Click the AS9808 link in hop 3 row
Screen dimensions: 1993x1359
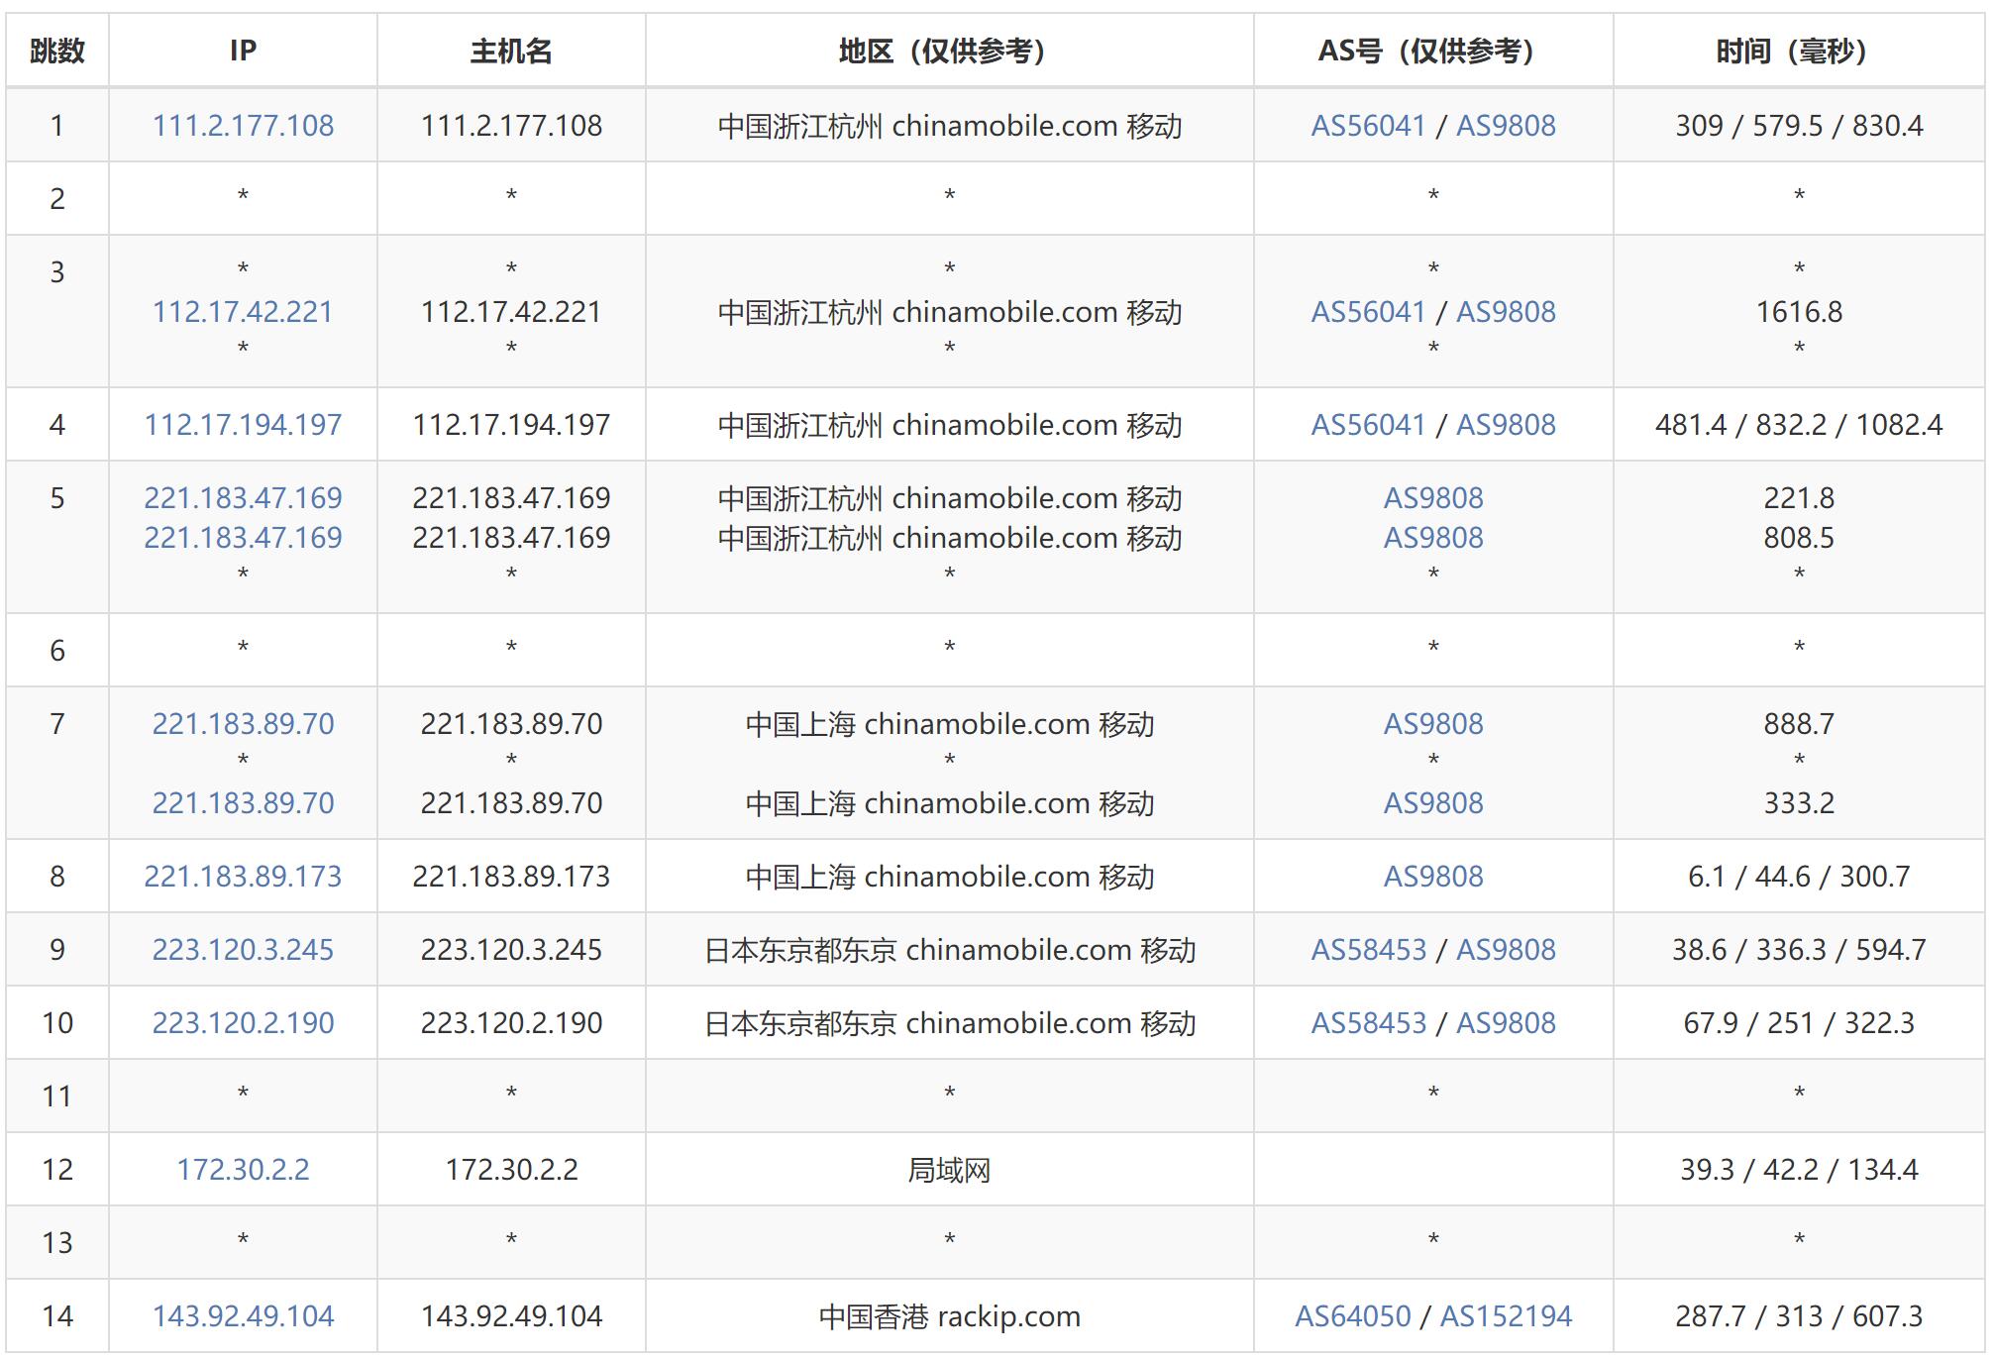point(1506,312)
